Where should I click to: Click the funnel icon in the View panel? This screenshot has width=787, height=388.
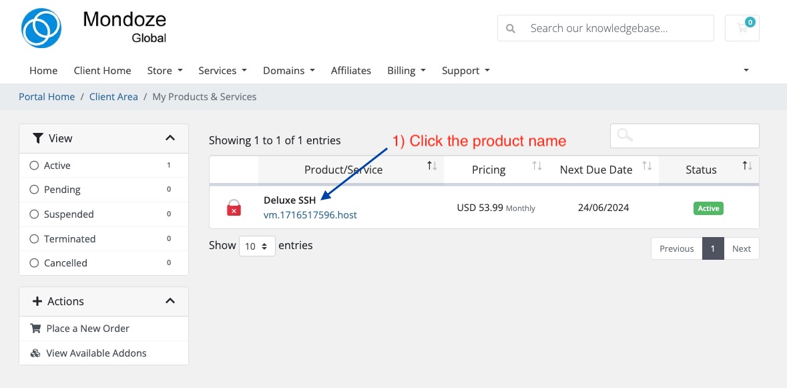point(38,138)
